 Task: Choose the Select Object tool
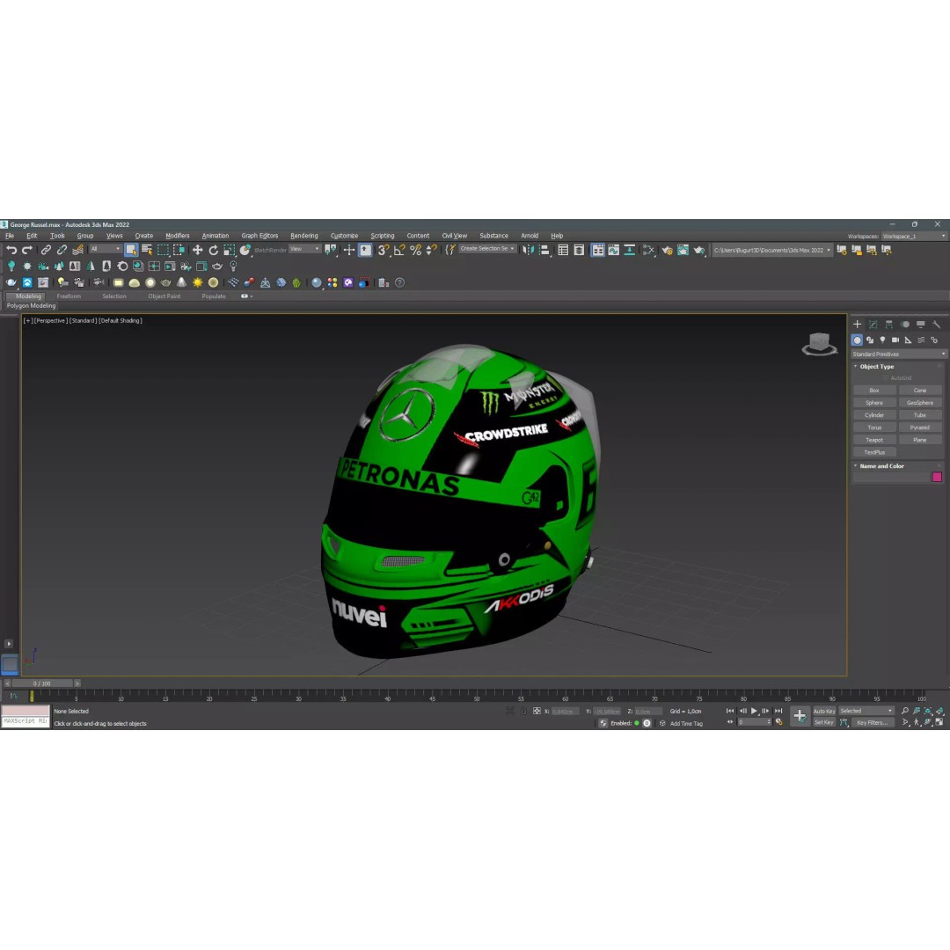pyautogui.click(x=131, y=250)
